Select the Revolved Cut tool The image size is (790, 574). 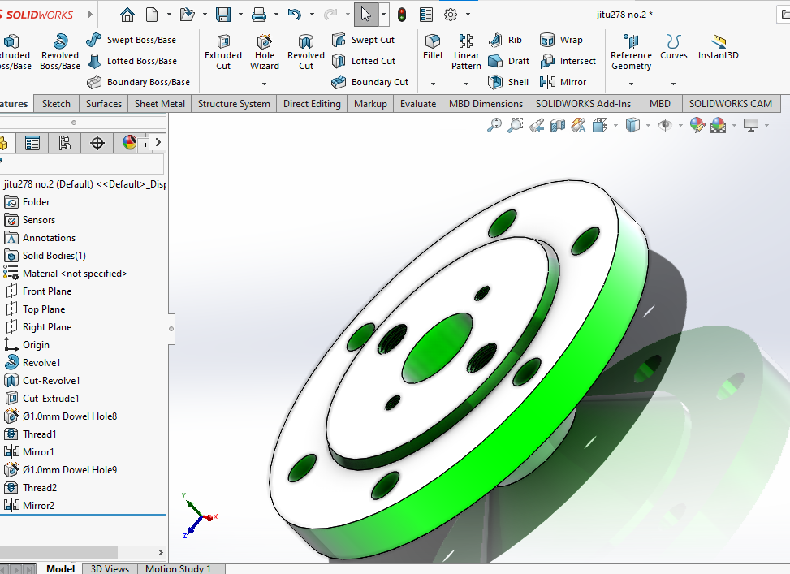[306, 52]
